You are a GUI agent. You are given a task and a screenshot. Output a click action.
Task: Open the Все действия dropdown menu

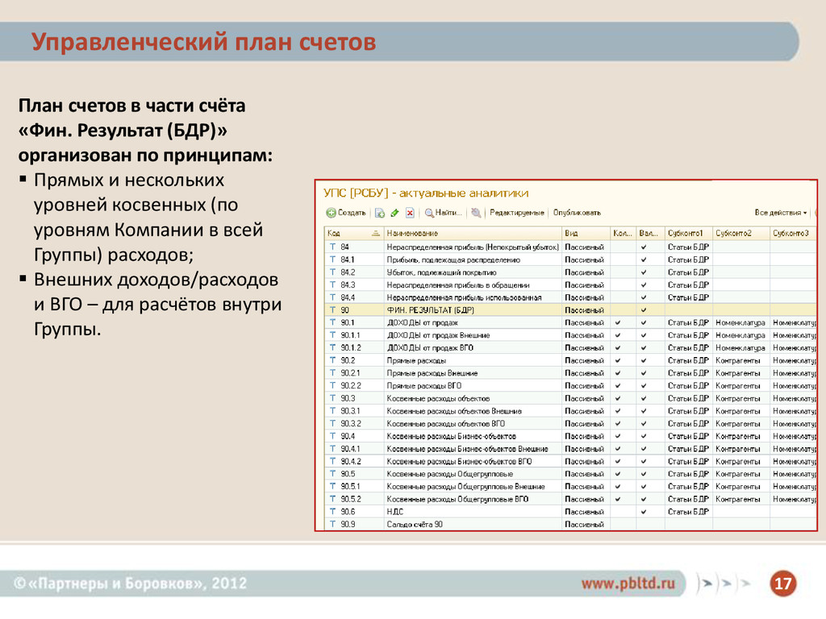coord(780,213)
